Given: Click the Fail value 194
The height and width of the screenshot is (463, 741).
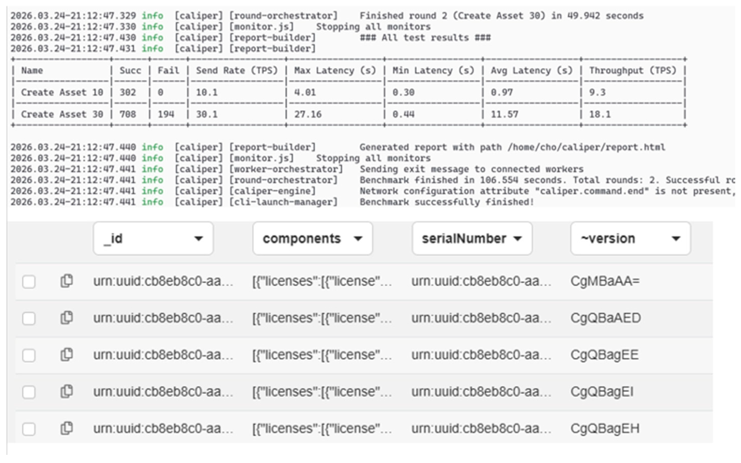Looking at the screenshot, I should (x=166, y=114).
